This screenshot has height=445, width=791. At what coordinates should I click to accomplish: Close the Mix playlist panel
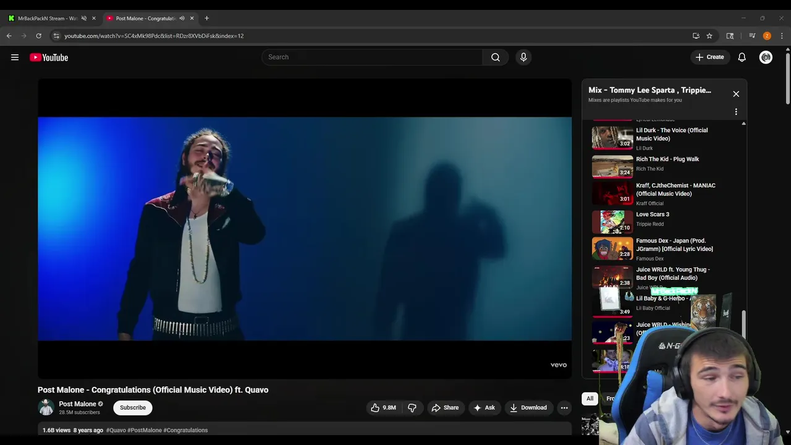click(x=736, y=94)
